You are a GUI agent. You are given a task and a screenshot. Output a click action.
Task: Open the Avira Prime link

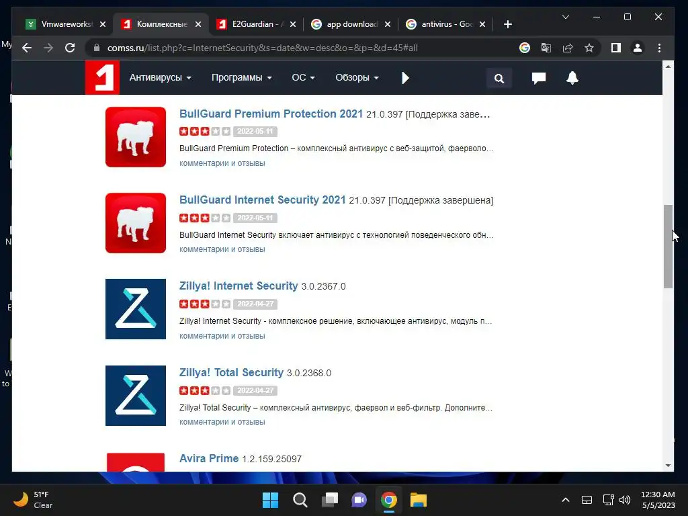(x=209, y=458)
